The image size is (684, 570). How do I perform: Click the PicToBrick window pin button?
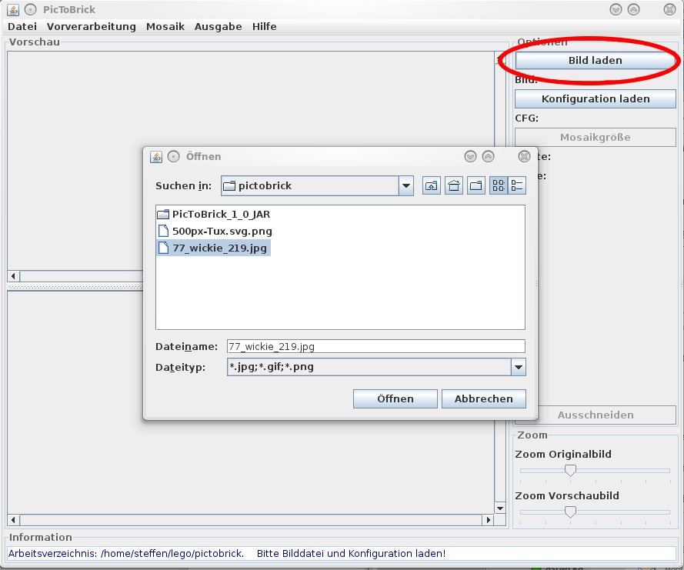(30, 9)
